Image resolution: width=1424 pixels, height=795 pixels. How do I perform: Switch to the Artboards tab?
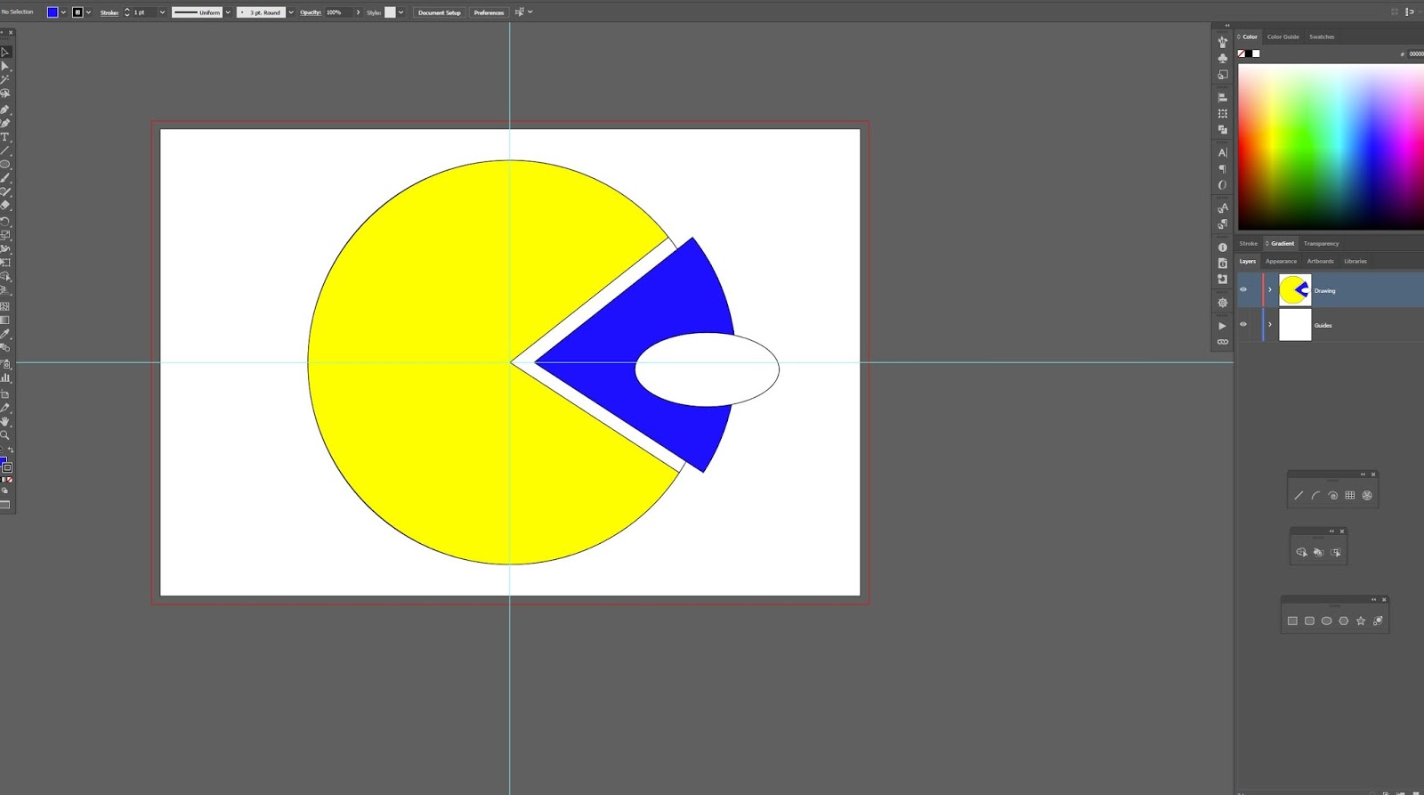click(1320, 261)
